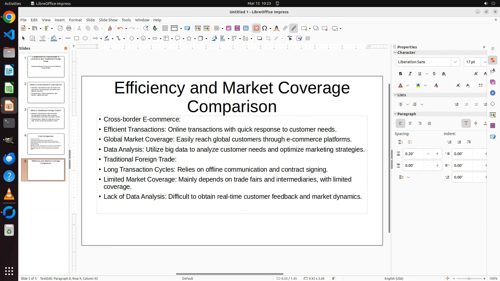This screenshot has height=281, width=500.
Task: Enable Center paragraph alignment
Action: coord(410,124)
